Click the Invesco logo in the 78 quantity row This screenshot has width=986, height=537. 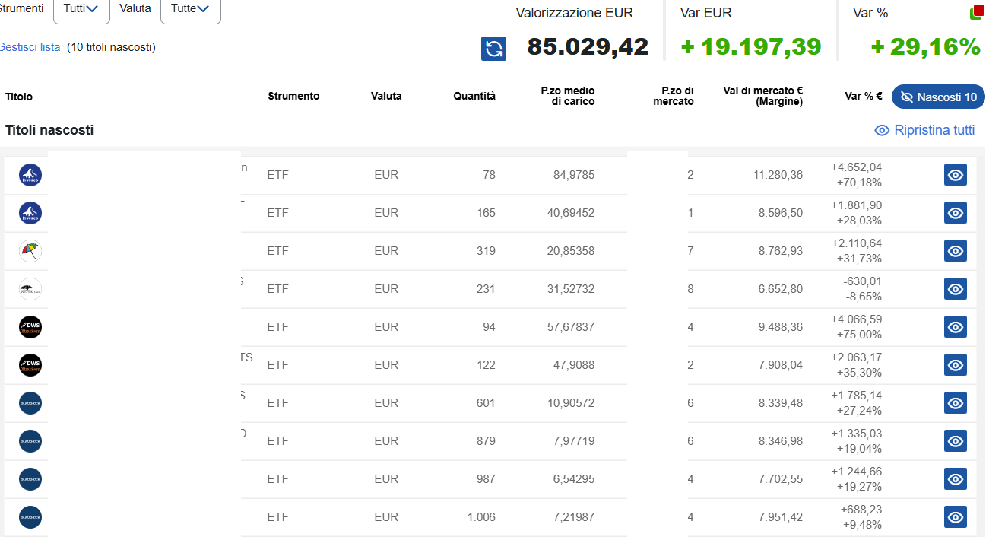point(30,175)
